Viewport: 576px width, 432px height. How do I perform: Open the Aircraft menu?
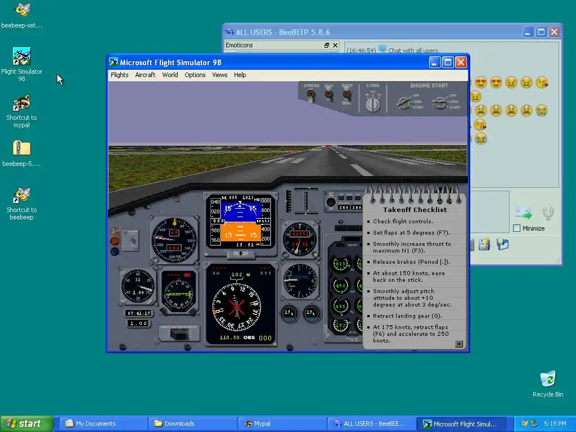coord(145,75)
